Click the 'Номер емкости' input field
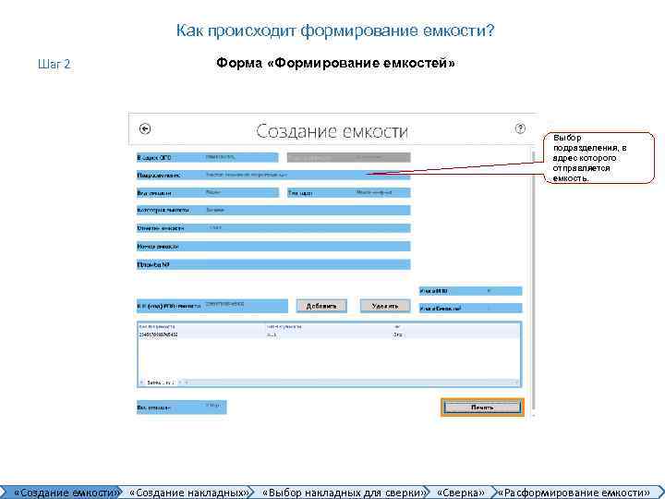 point(273,246)
